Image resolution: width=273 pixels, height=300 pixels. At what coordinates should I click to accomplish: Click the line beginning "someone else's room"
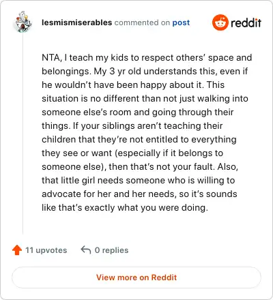coord(138,112)
